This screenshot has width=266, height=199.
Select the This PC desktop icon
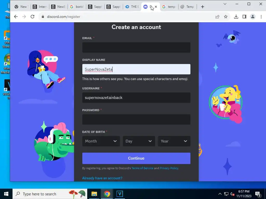[7, 10]
